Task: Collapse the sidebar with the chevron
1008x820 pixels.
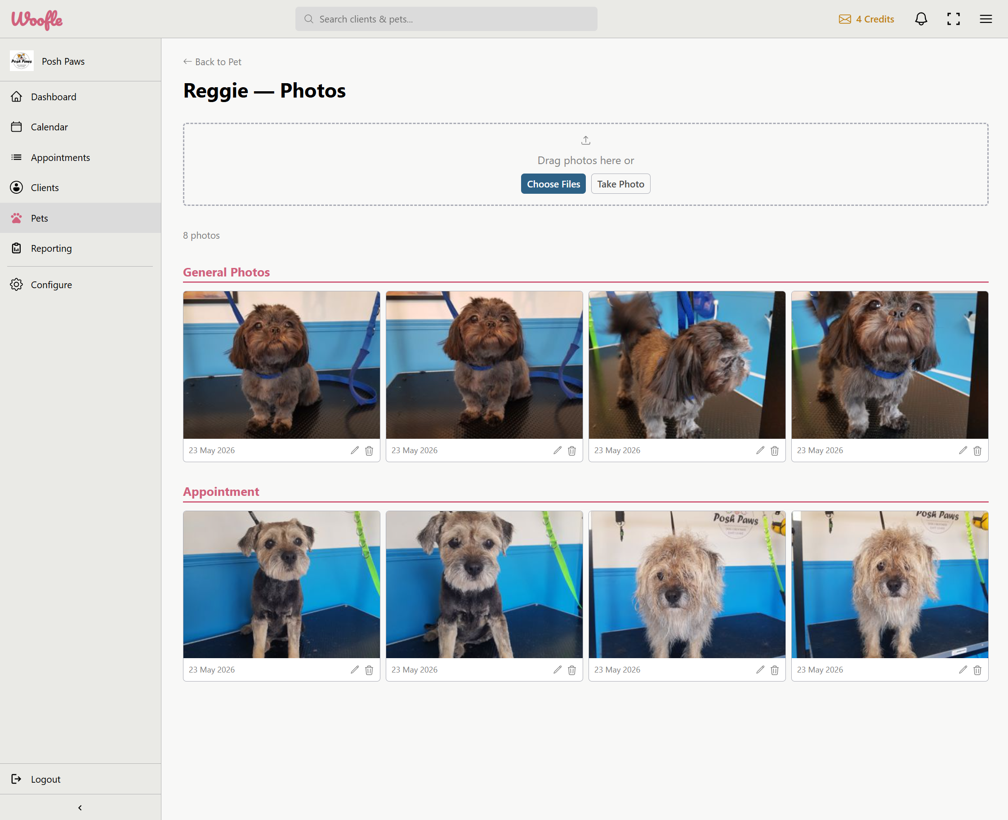Action: tap(80, 808)
